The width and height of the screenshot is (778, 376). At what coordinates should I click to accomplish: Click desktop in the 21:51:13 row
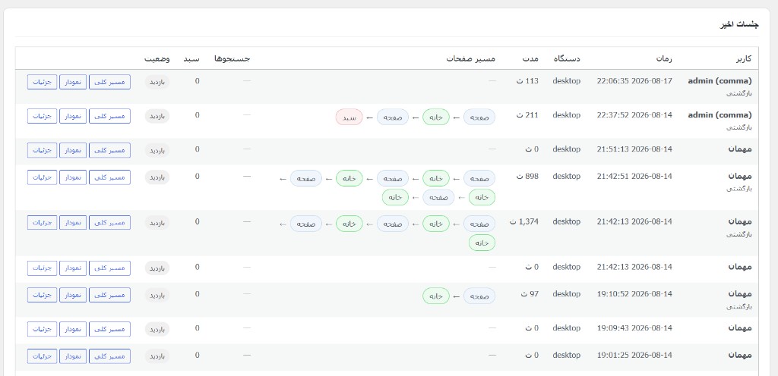(x=566, y=149)
